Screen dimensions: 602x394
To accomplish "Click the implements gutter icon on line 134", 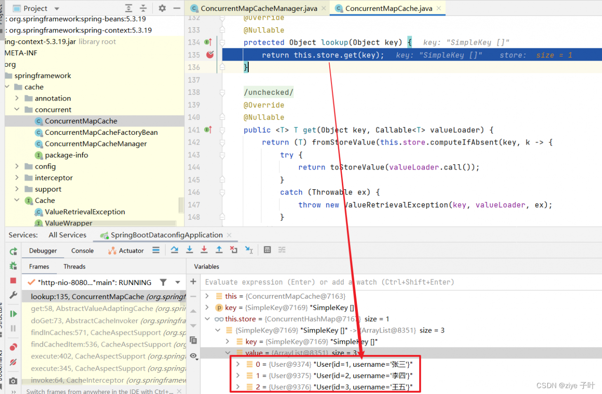I will pos(208,42).
